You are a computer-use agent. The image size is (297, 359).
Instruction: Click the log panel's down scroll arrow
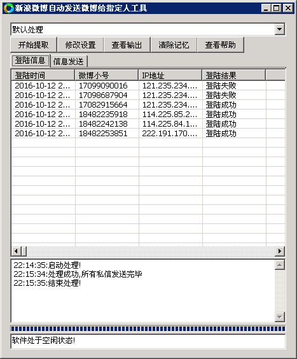point(279,317)
